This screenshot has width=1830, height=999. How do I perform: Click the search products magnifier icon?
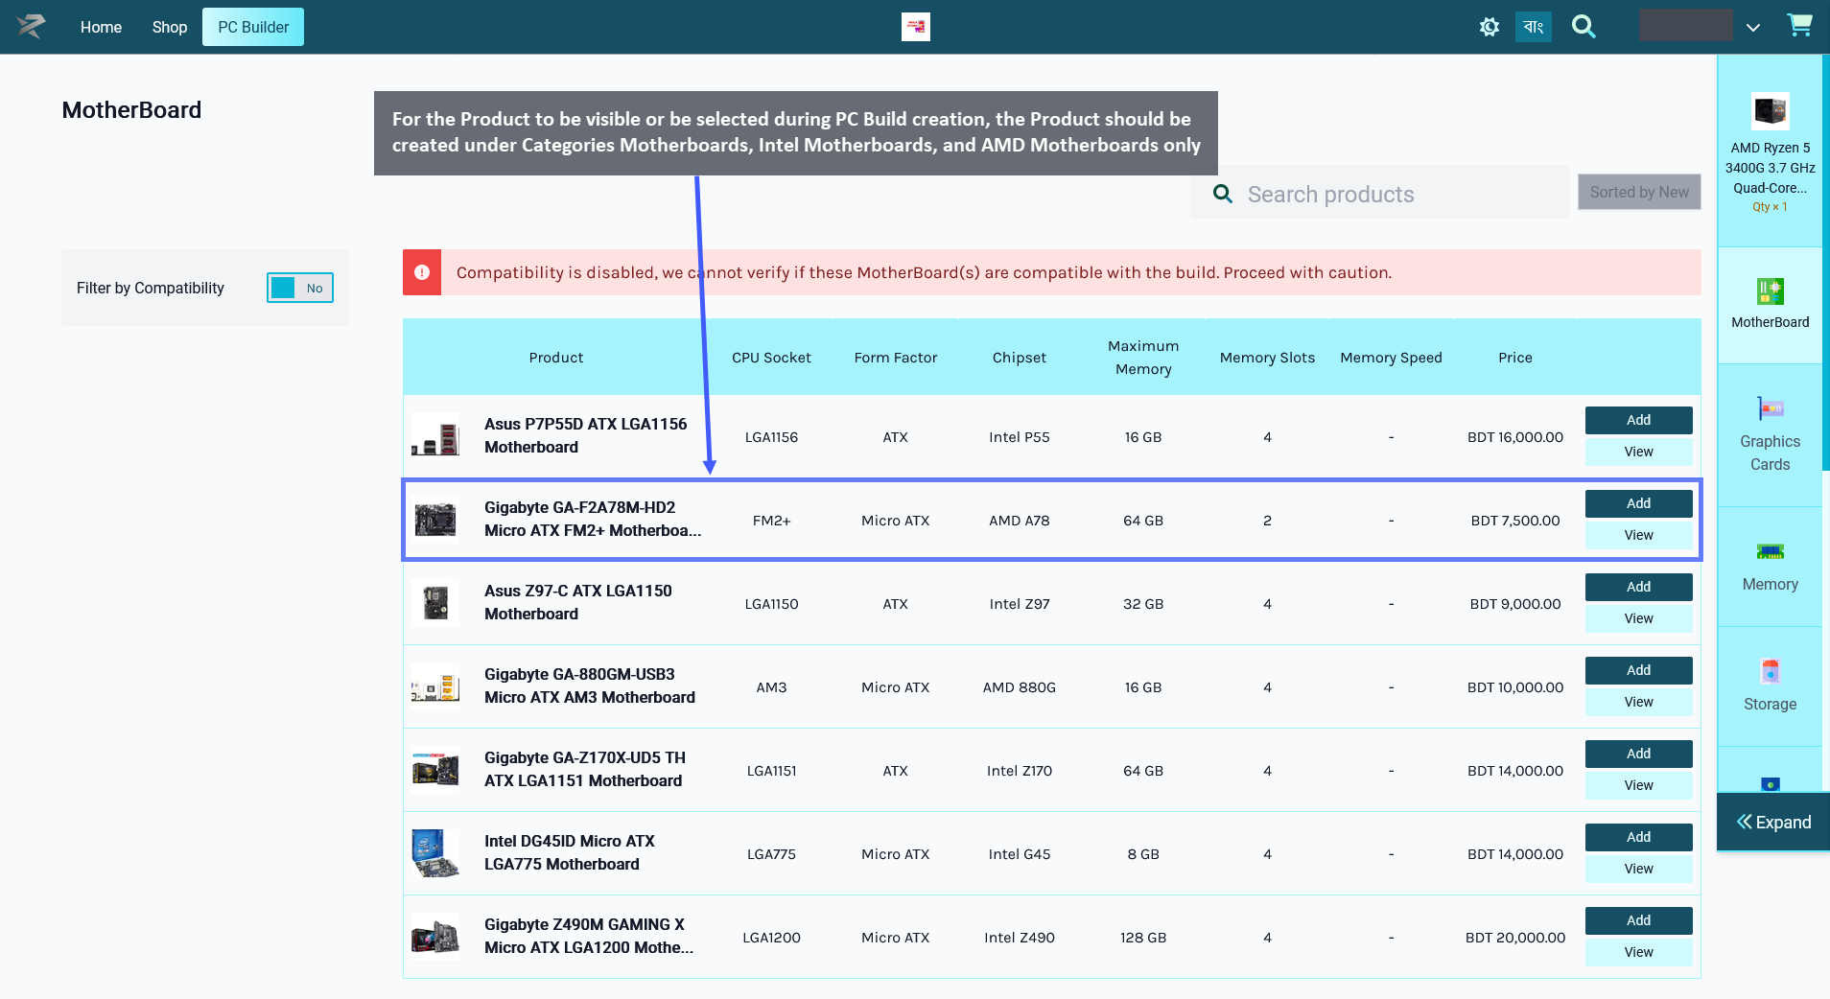click(x=1223, y=194)
